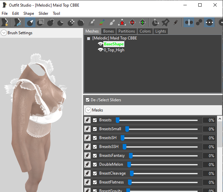Select the Pivot pin tool icon
223x192 pixels.
coord(165,22)
